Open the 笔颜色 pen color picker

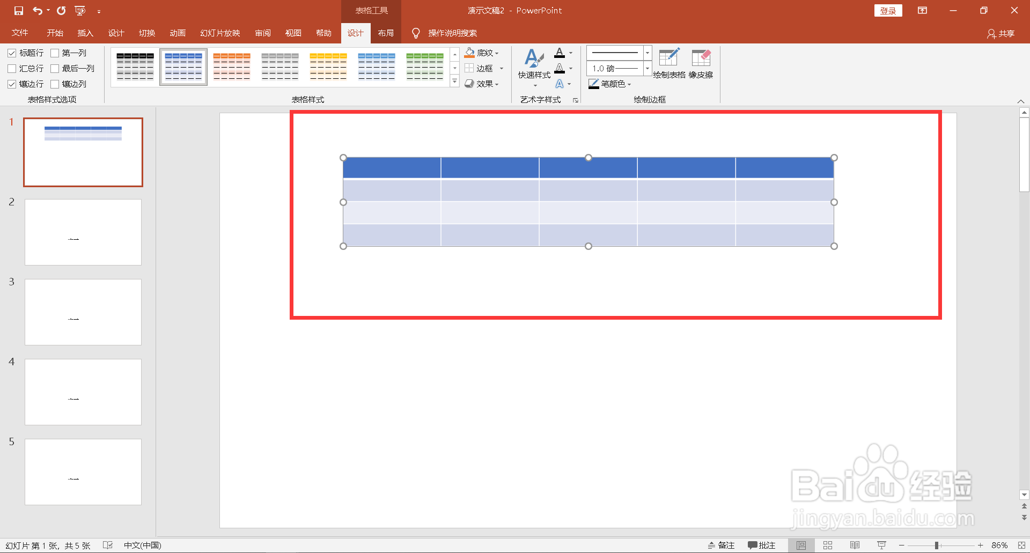(610, 84)
